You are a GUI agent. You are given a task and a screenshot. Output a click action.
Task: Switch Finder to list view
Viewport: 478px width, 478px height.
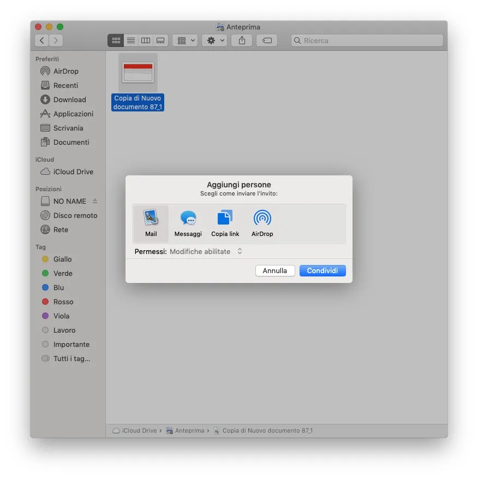click(130, 40)
